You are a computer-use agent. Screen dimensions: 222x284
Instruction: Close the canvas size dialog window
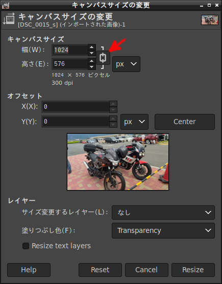[217, 5]
